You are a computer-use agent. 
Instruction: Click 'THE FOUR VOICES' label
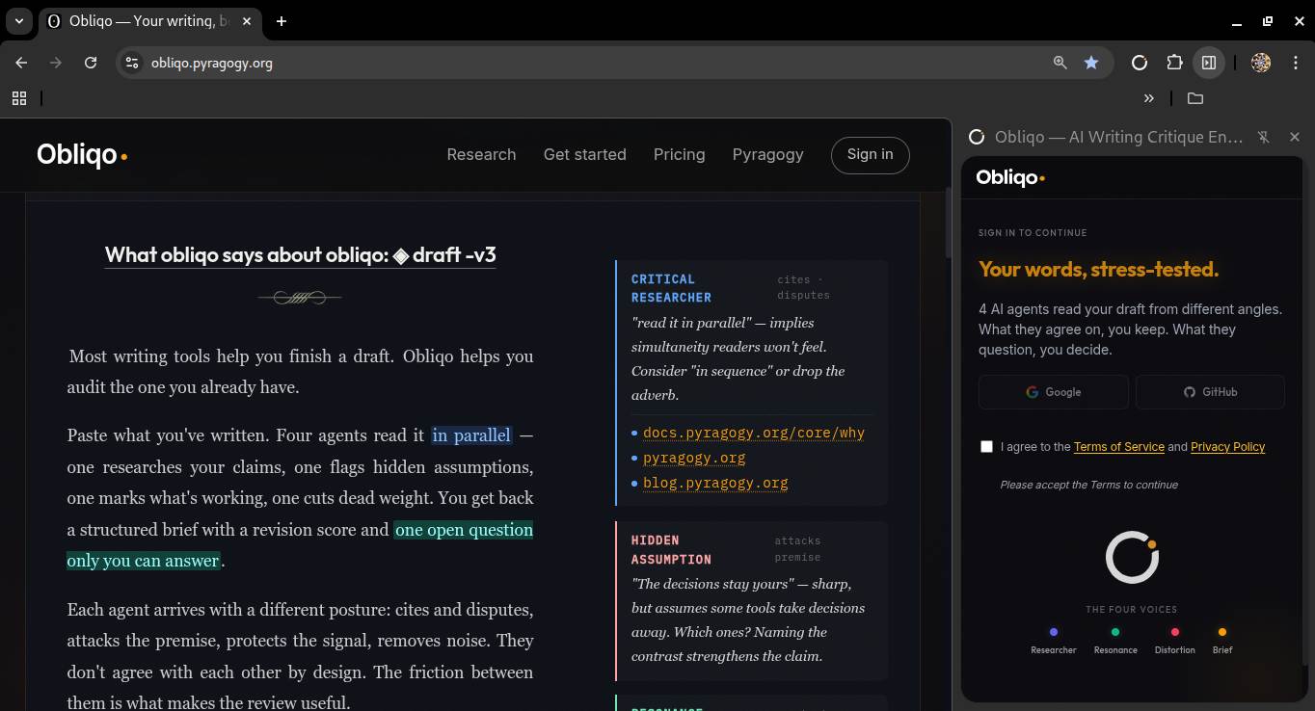pos(1132,610)
